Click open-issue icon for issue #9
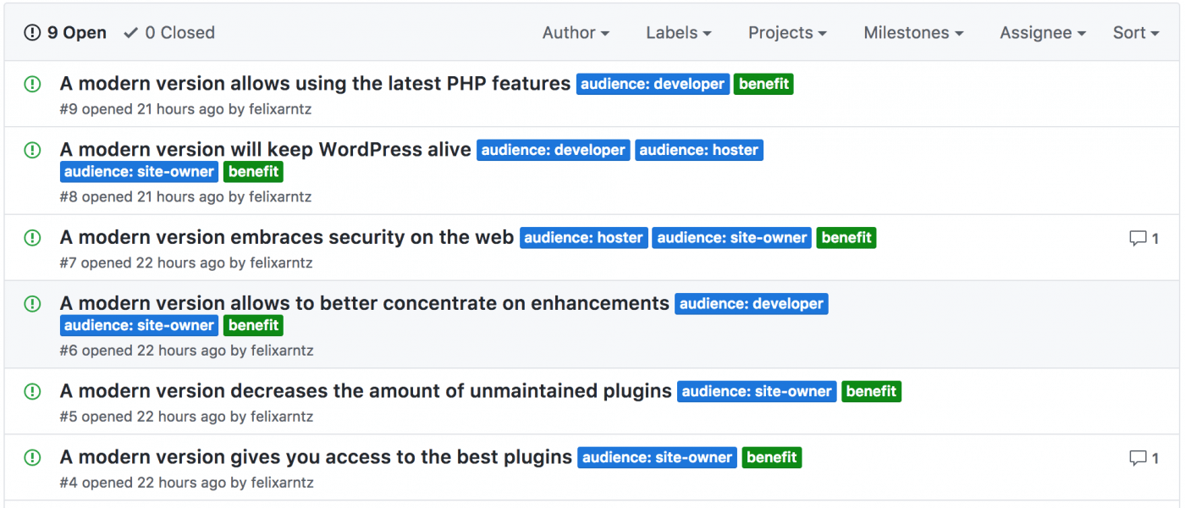This screenshot has height=508, width=1185. 32,84
